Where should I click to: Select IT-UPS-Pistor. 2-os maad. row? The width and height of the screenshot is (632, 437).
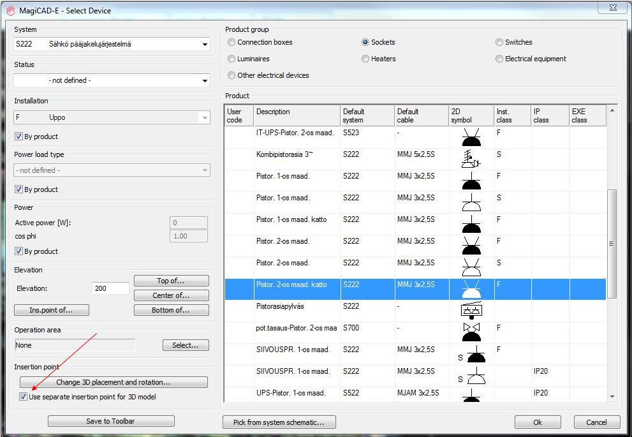click(x=415, y=137)
